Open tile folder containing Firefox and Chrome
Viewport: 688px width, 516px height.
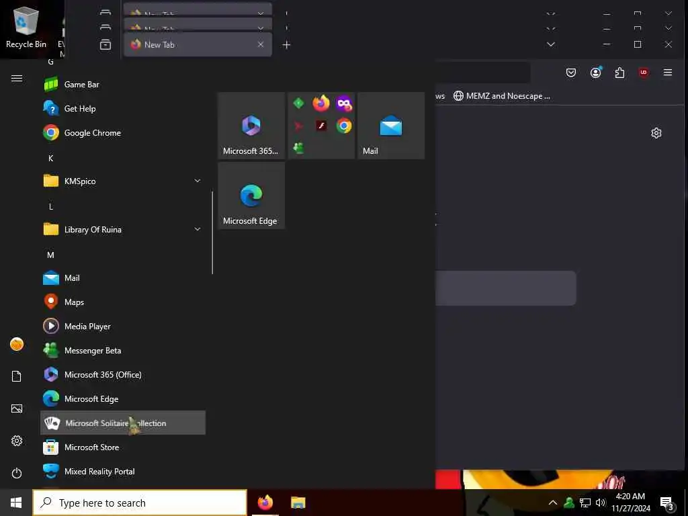(x=321, y=126)
